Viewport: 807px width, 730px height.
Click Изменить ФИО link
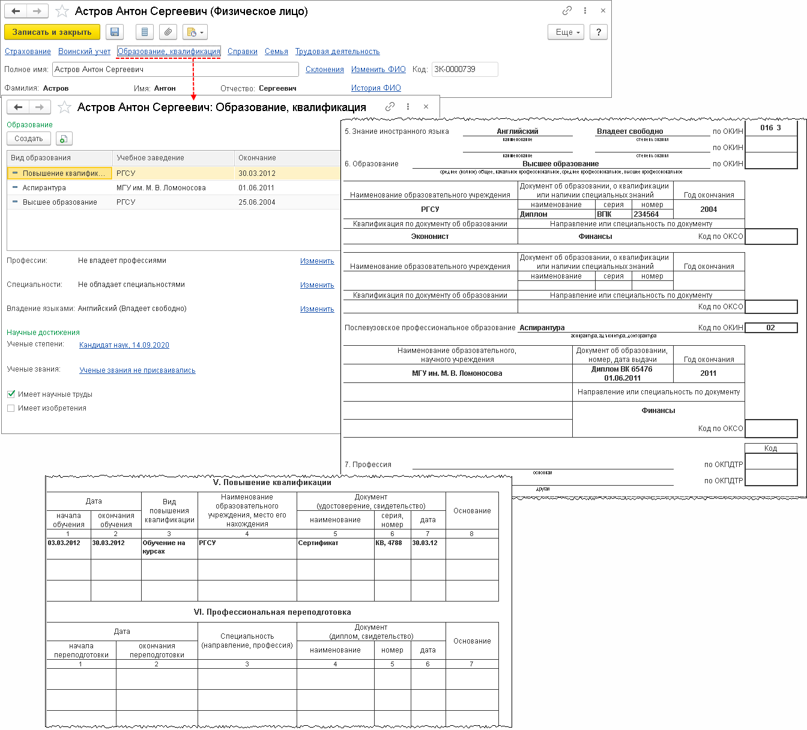[x=378, y=70]
